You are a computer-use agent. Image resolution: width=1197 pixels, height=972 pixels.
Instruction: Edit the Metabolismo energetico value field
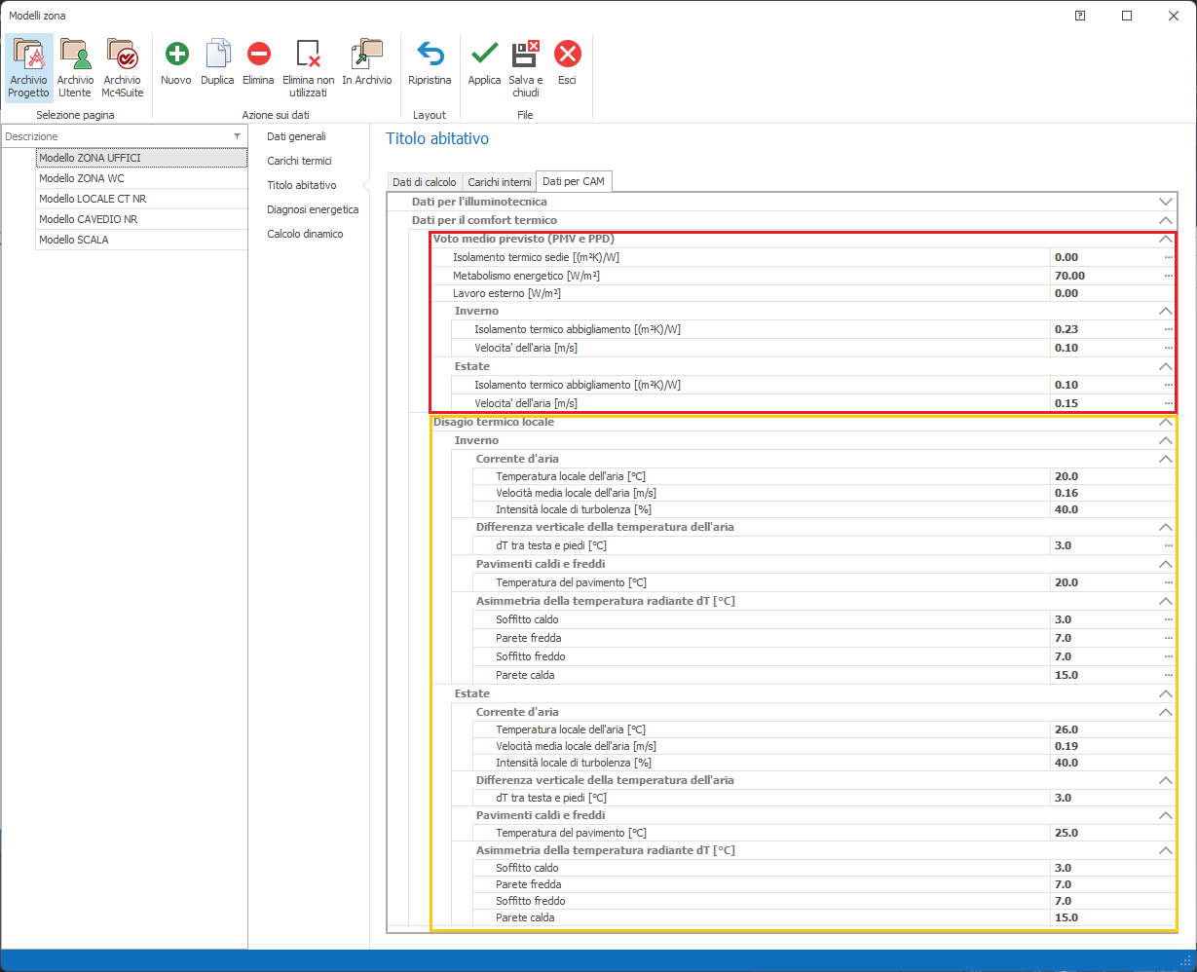point(1104,276)
